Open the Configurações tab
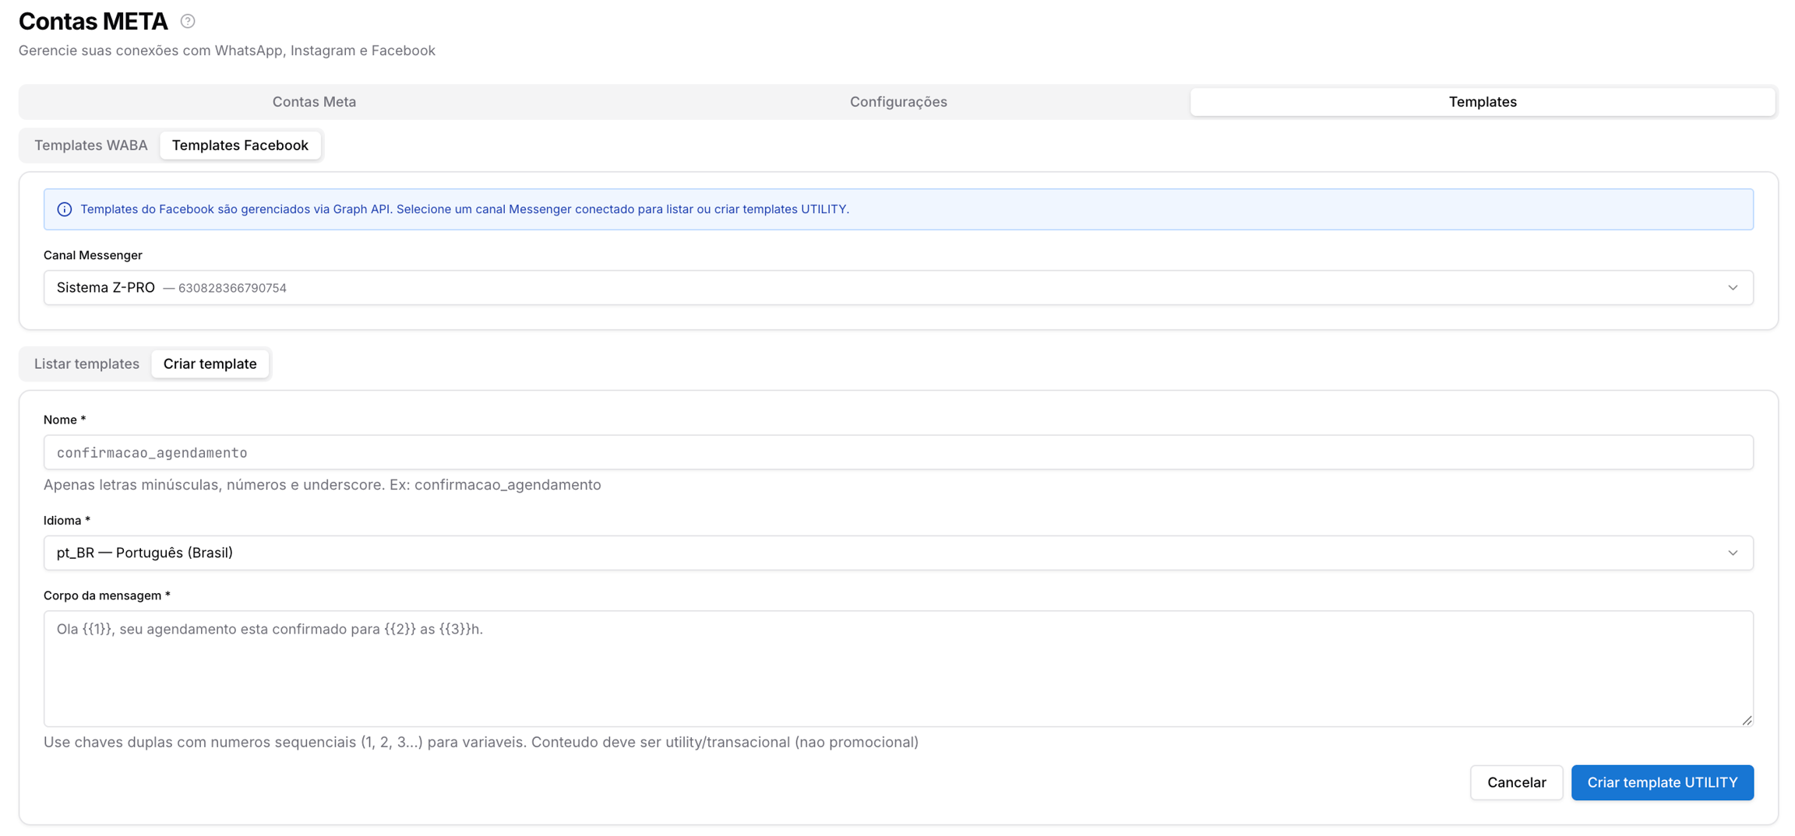1795x836 pixels. (x=898, y=102)
